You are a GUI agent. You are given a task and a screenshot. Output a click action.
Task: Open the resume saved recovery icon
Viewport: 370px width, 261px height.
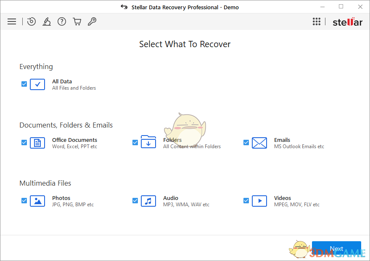[x=32, y=21]
